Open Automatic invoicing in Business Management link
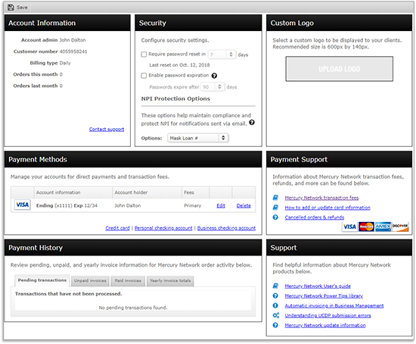This screenshot has height=344, width=416. [x=334, y=305]
